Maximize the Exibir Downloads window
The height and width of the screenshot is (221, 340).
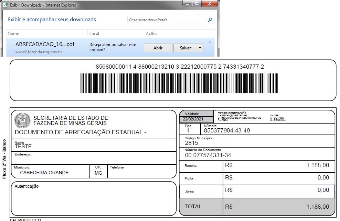(x=197, y=4)
